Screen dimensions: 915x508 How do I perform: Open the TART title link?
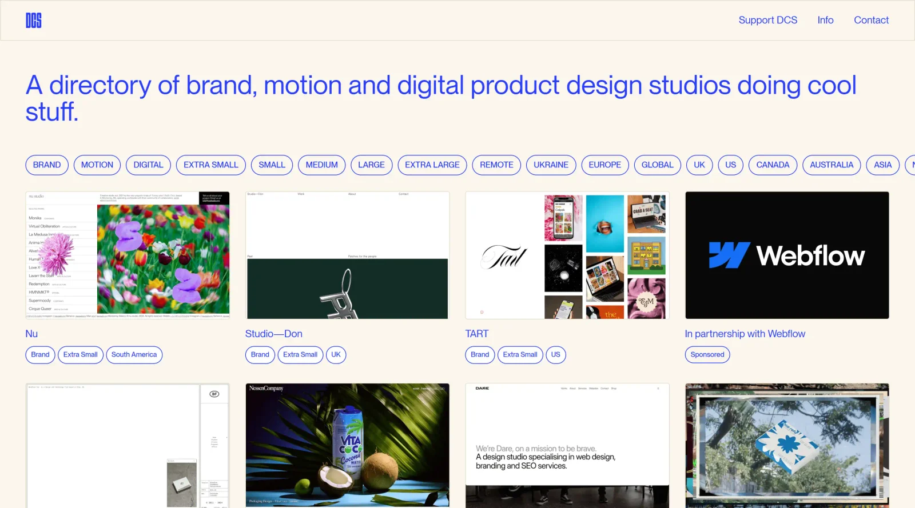[x=477, y=334]
